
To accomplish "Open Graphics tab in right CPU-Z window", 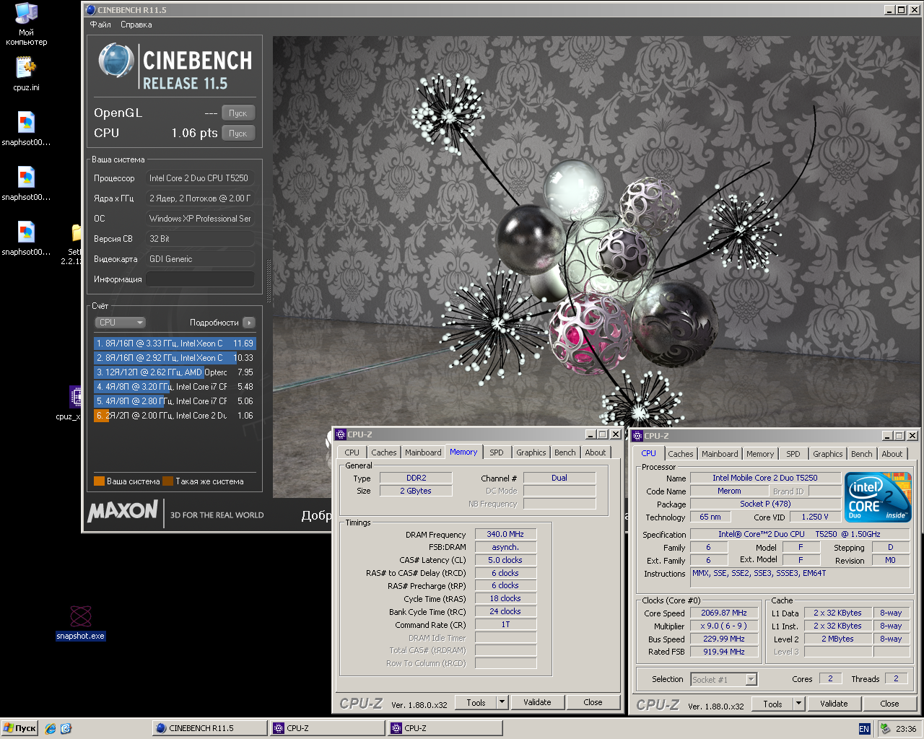I will pos(827,454).
